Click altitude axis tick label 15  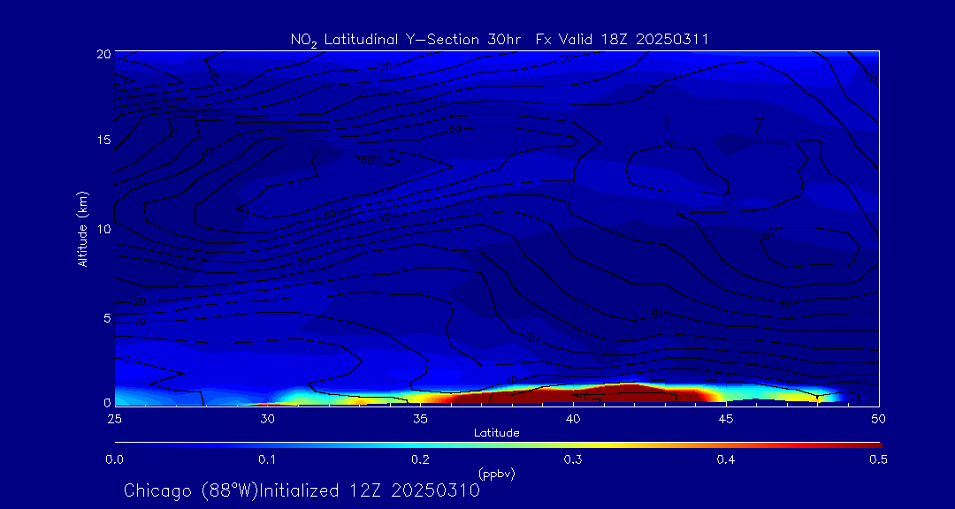103,140
